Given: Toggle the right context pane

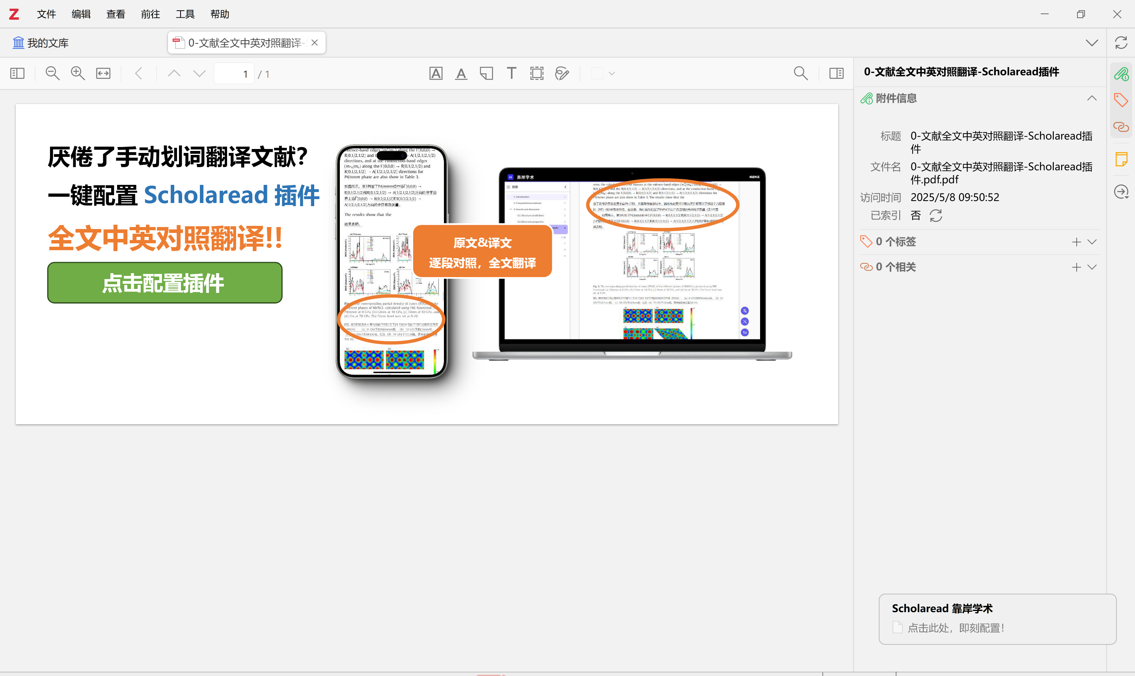Looking at the screenshot, I should pos(836,73).
